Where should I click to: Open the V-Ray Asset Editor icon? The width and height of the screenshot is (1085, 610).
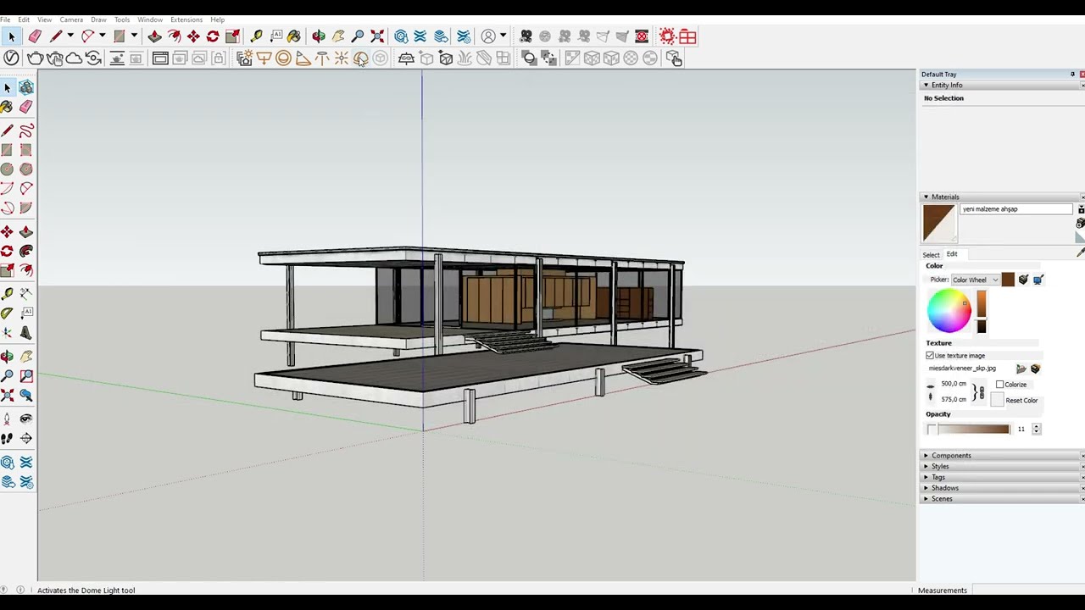(11, 58)
